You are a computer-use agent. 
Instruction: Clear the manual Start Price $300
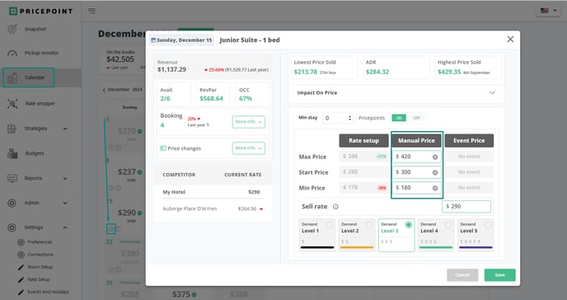click(435, 172)
